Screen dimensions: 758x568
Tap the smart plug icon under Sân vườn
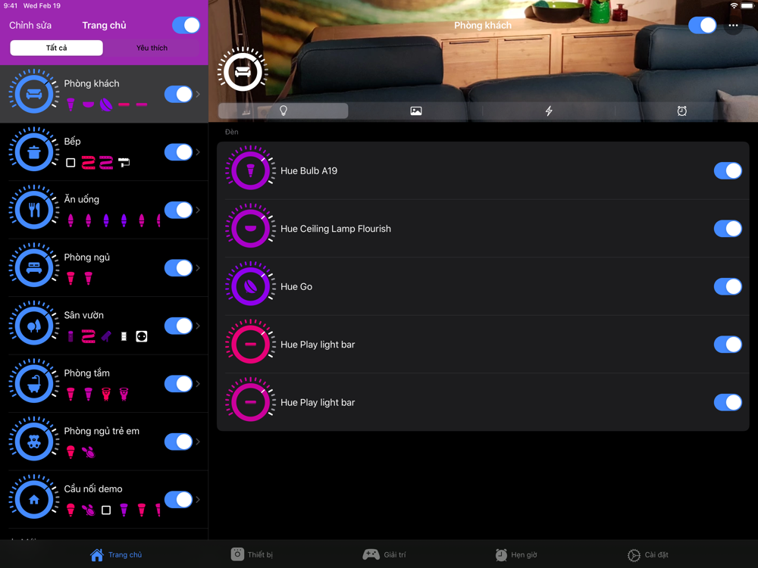[142, 336]
